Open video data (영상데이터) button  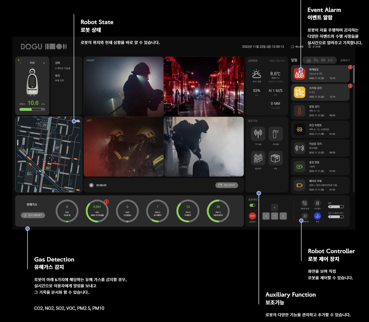[227, 185]
